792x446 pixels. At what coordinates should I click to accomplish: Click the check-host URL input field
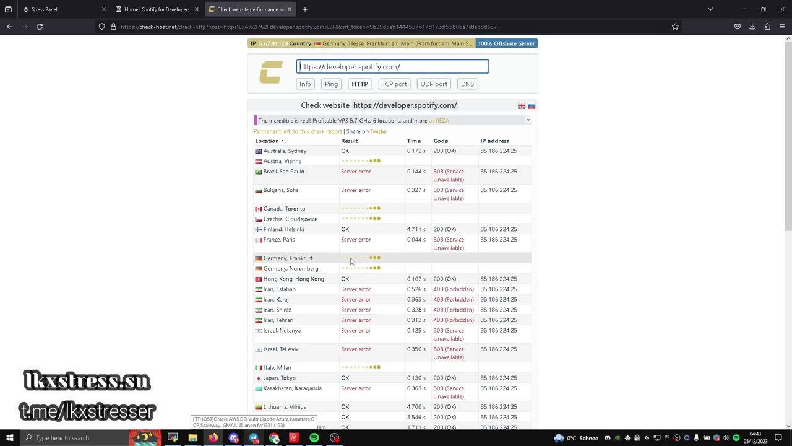[392, 67]
